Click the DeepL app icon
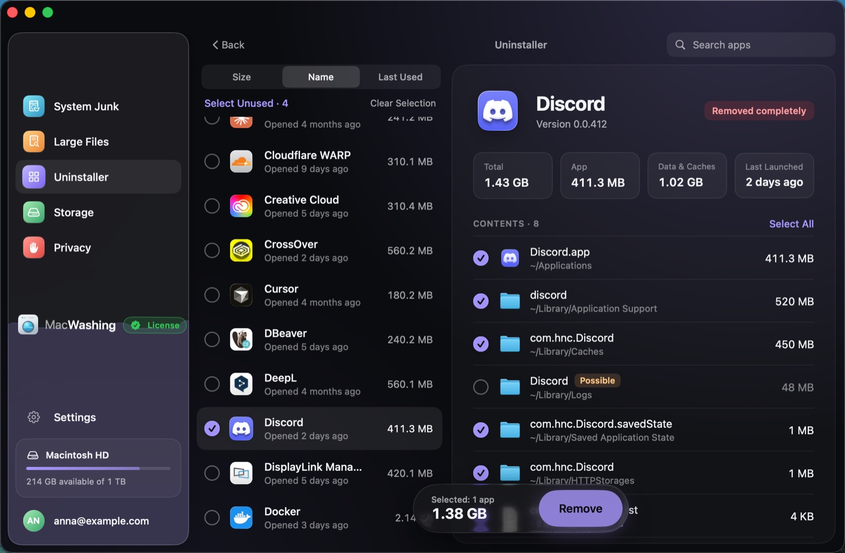This screenshot has height=553, width=845. click(x=241, y=384)
